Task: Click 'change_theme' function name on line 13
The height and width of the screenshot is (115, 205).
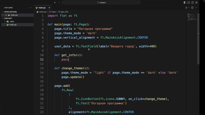Action: click(x=72, y=68)
